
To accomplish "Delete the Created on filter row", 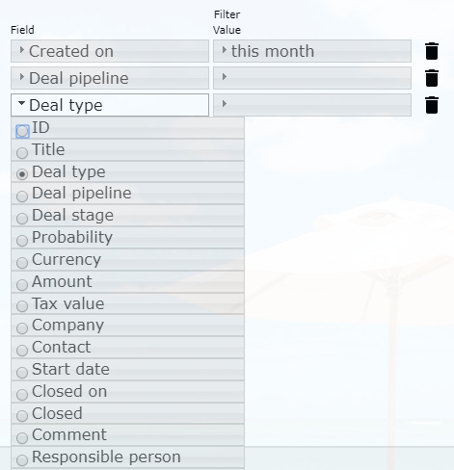I will 432,51.
